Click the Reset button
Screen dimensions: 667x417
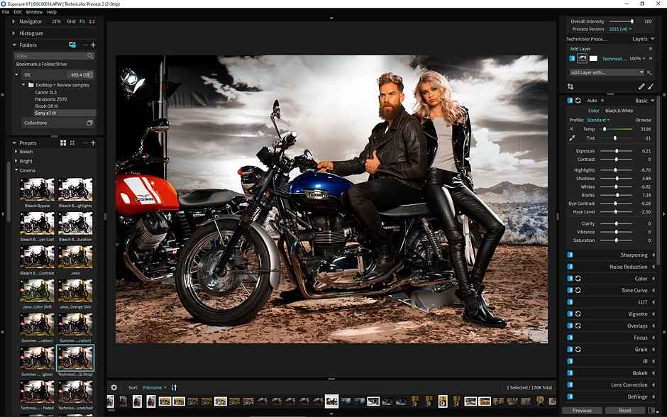(624, 410)
